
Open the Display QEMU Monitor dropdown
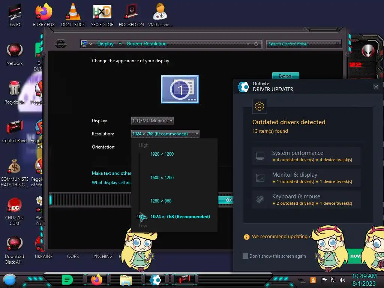tap(152, 120)
